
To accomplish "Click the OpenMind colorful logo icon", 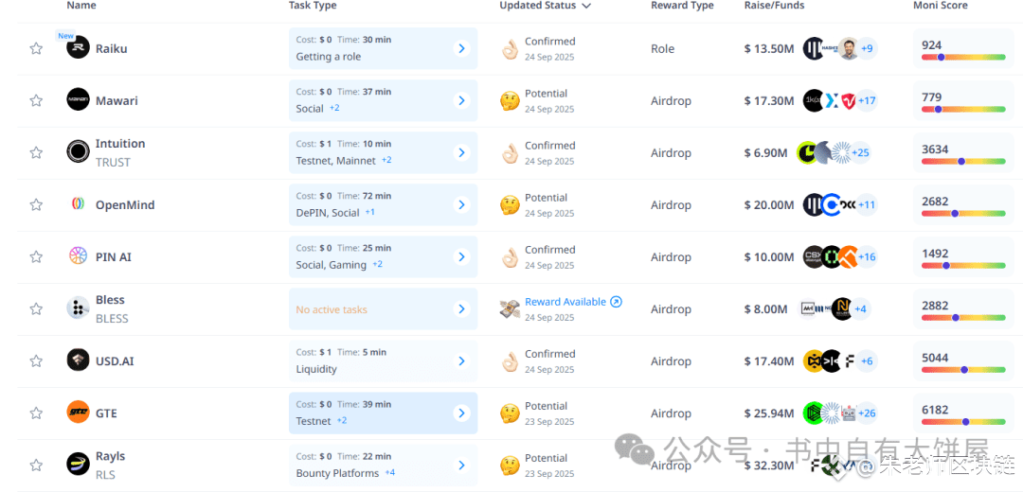I will point(78,204).
